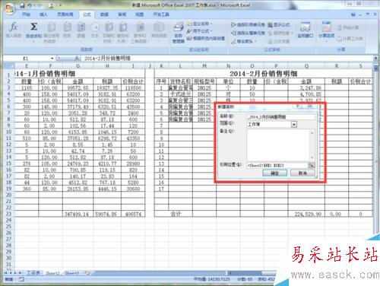Expand Define Name dropdown
Image resolution: width=380 pixels, height=286 pixels.
(211, 24)
